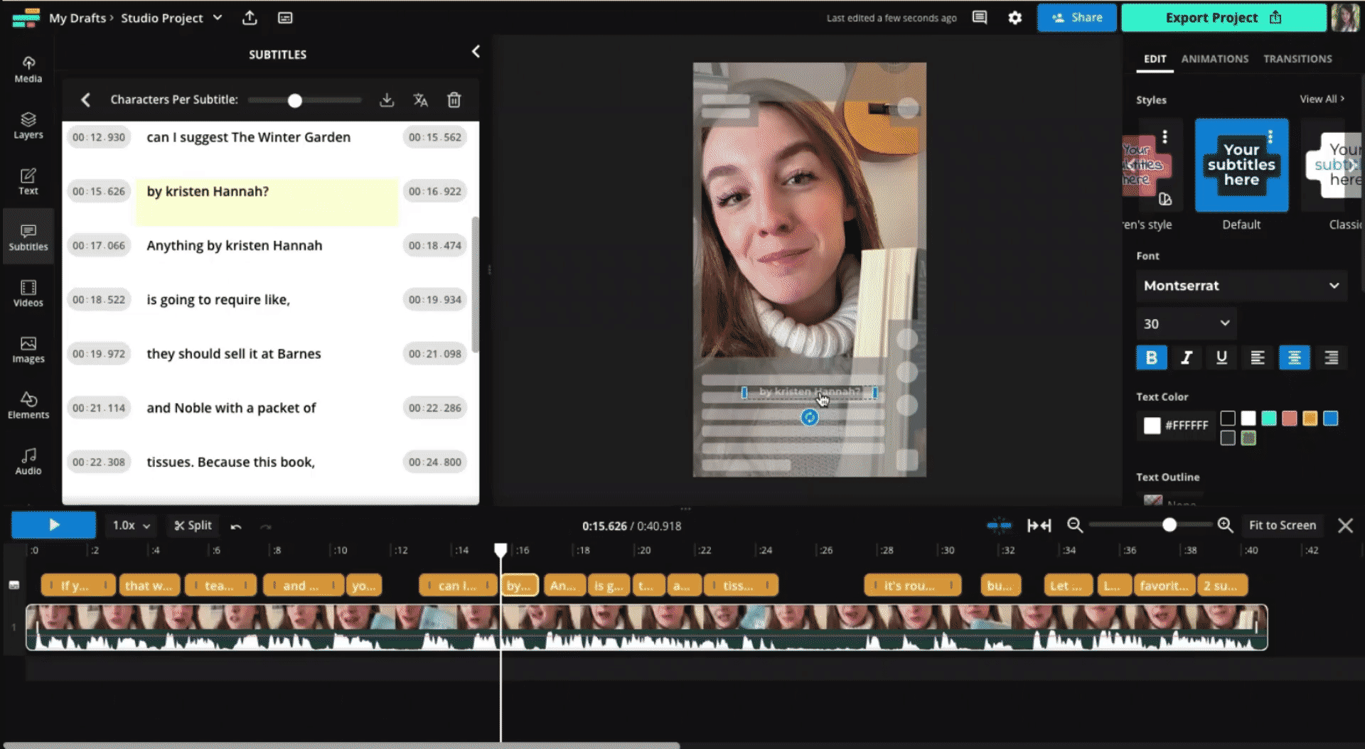This screenshot has height=749, width=1365.
Task: Click the Export Project button
Action: pyautogui.click(x=1223, y=18)
